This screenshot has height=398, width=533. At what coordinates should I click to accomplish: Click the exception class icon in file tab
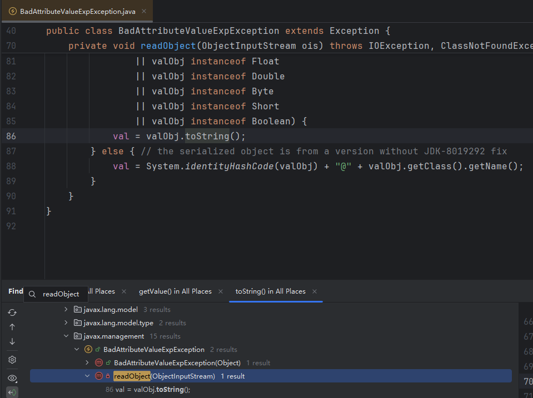coord(12,11)
